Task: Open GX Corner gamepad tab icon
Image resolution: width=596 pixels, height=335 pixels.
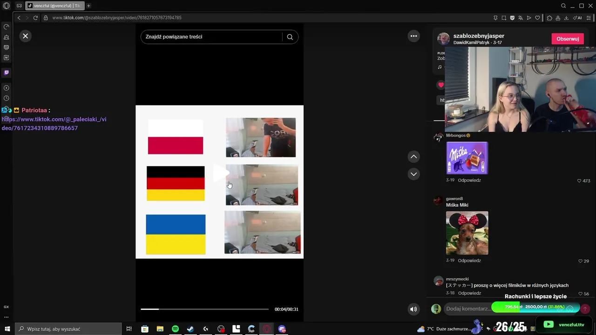Action: 19,6
